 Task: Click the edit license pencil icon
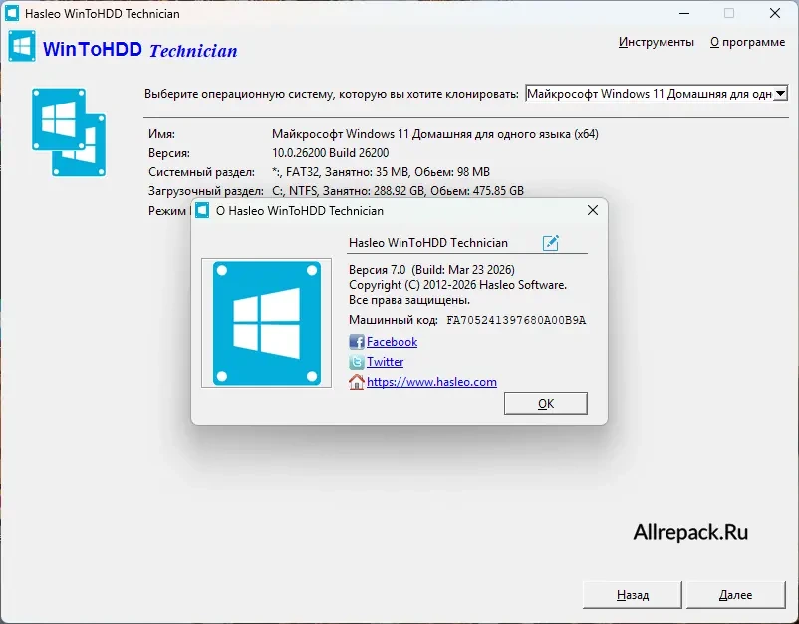tap(550, 243)
